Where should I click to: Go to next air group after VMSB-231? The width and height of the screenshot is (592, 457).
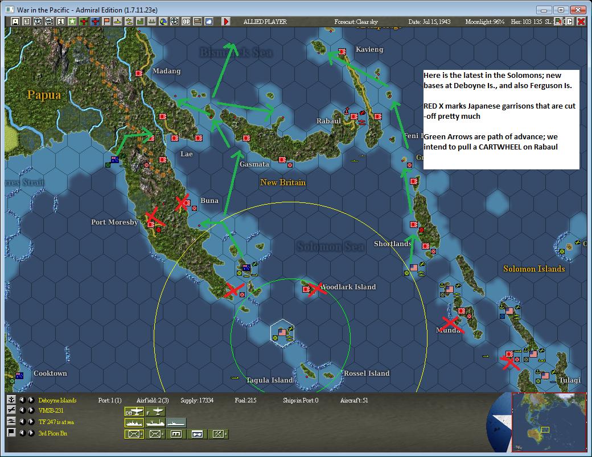(31, 410)
